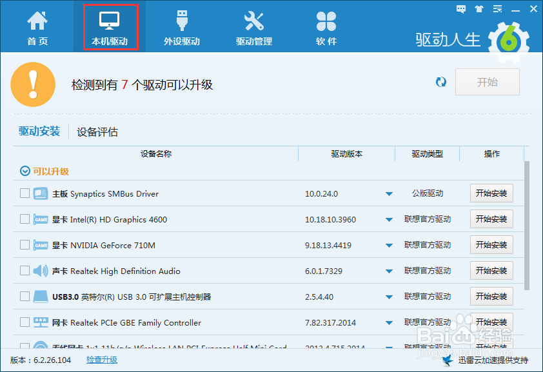543x372 pixels.
Task: Check the NVIDIA GeForce 710M checkbox
Action: [x=24, y=244]
